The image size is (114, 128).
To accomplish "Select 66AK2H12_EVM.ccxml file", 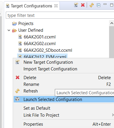I will click(x=42, y=56).
